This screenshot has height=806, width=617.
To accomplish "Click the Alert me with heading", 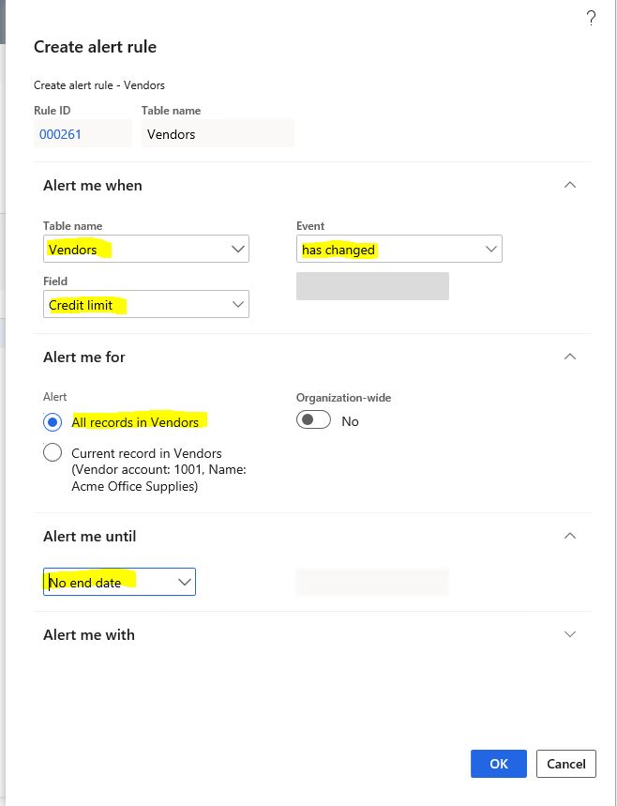I will (x=89, y=635).
